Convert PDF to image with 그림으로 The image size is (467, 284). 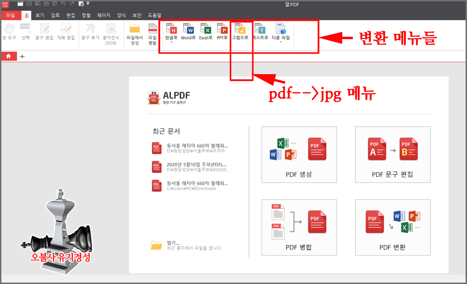[240, 32]
